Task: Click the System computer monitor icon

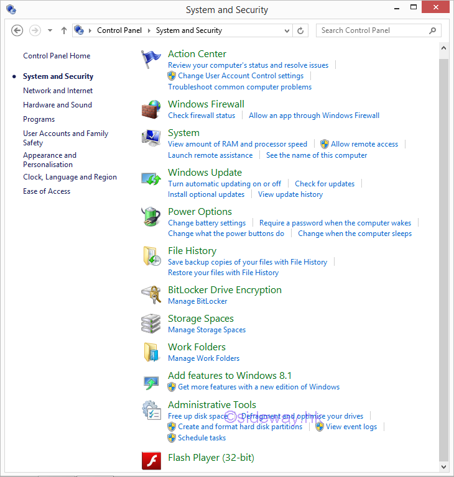Action: tap(151, 138)
